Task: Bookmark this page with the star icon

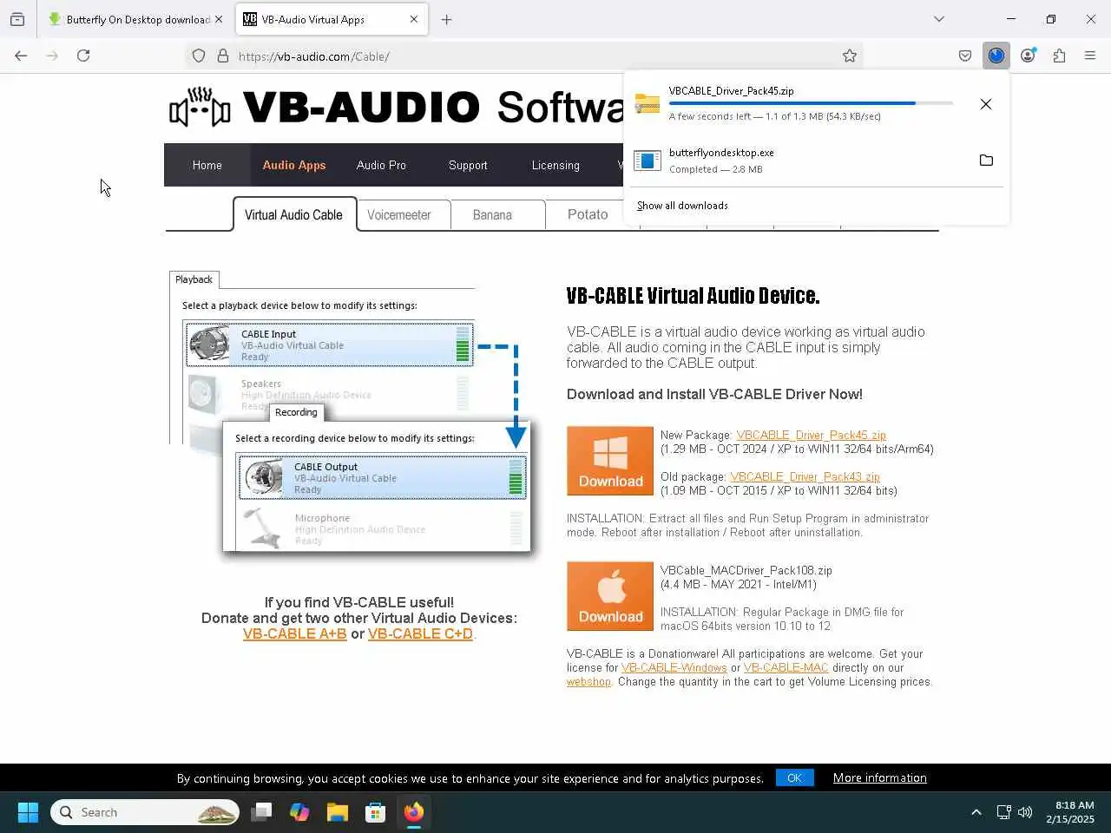Action: [x=850, y=56]
